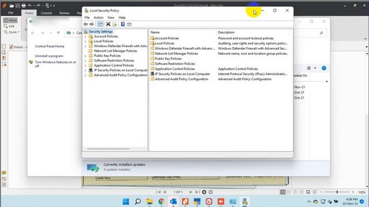Screen dimensions: 369x207
Task: Select Local Policies in the right list pane
Action: pos(164,43)
